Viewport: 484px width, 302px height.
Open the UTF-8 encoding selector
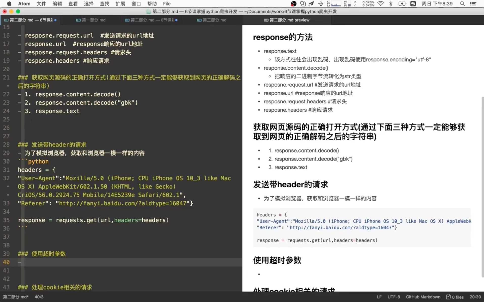394,297
